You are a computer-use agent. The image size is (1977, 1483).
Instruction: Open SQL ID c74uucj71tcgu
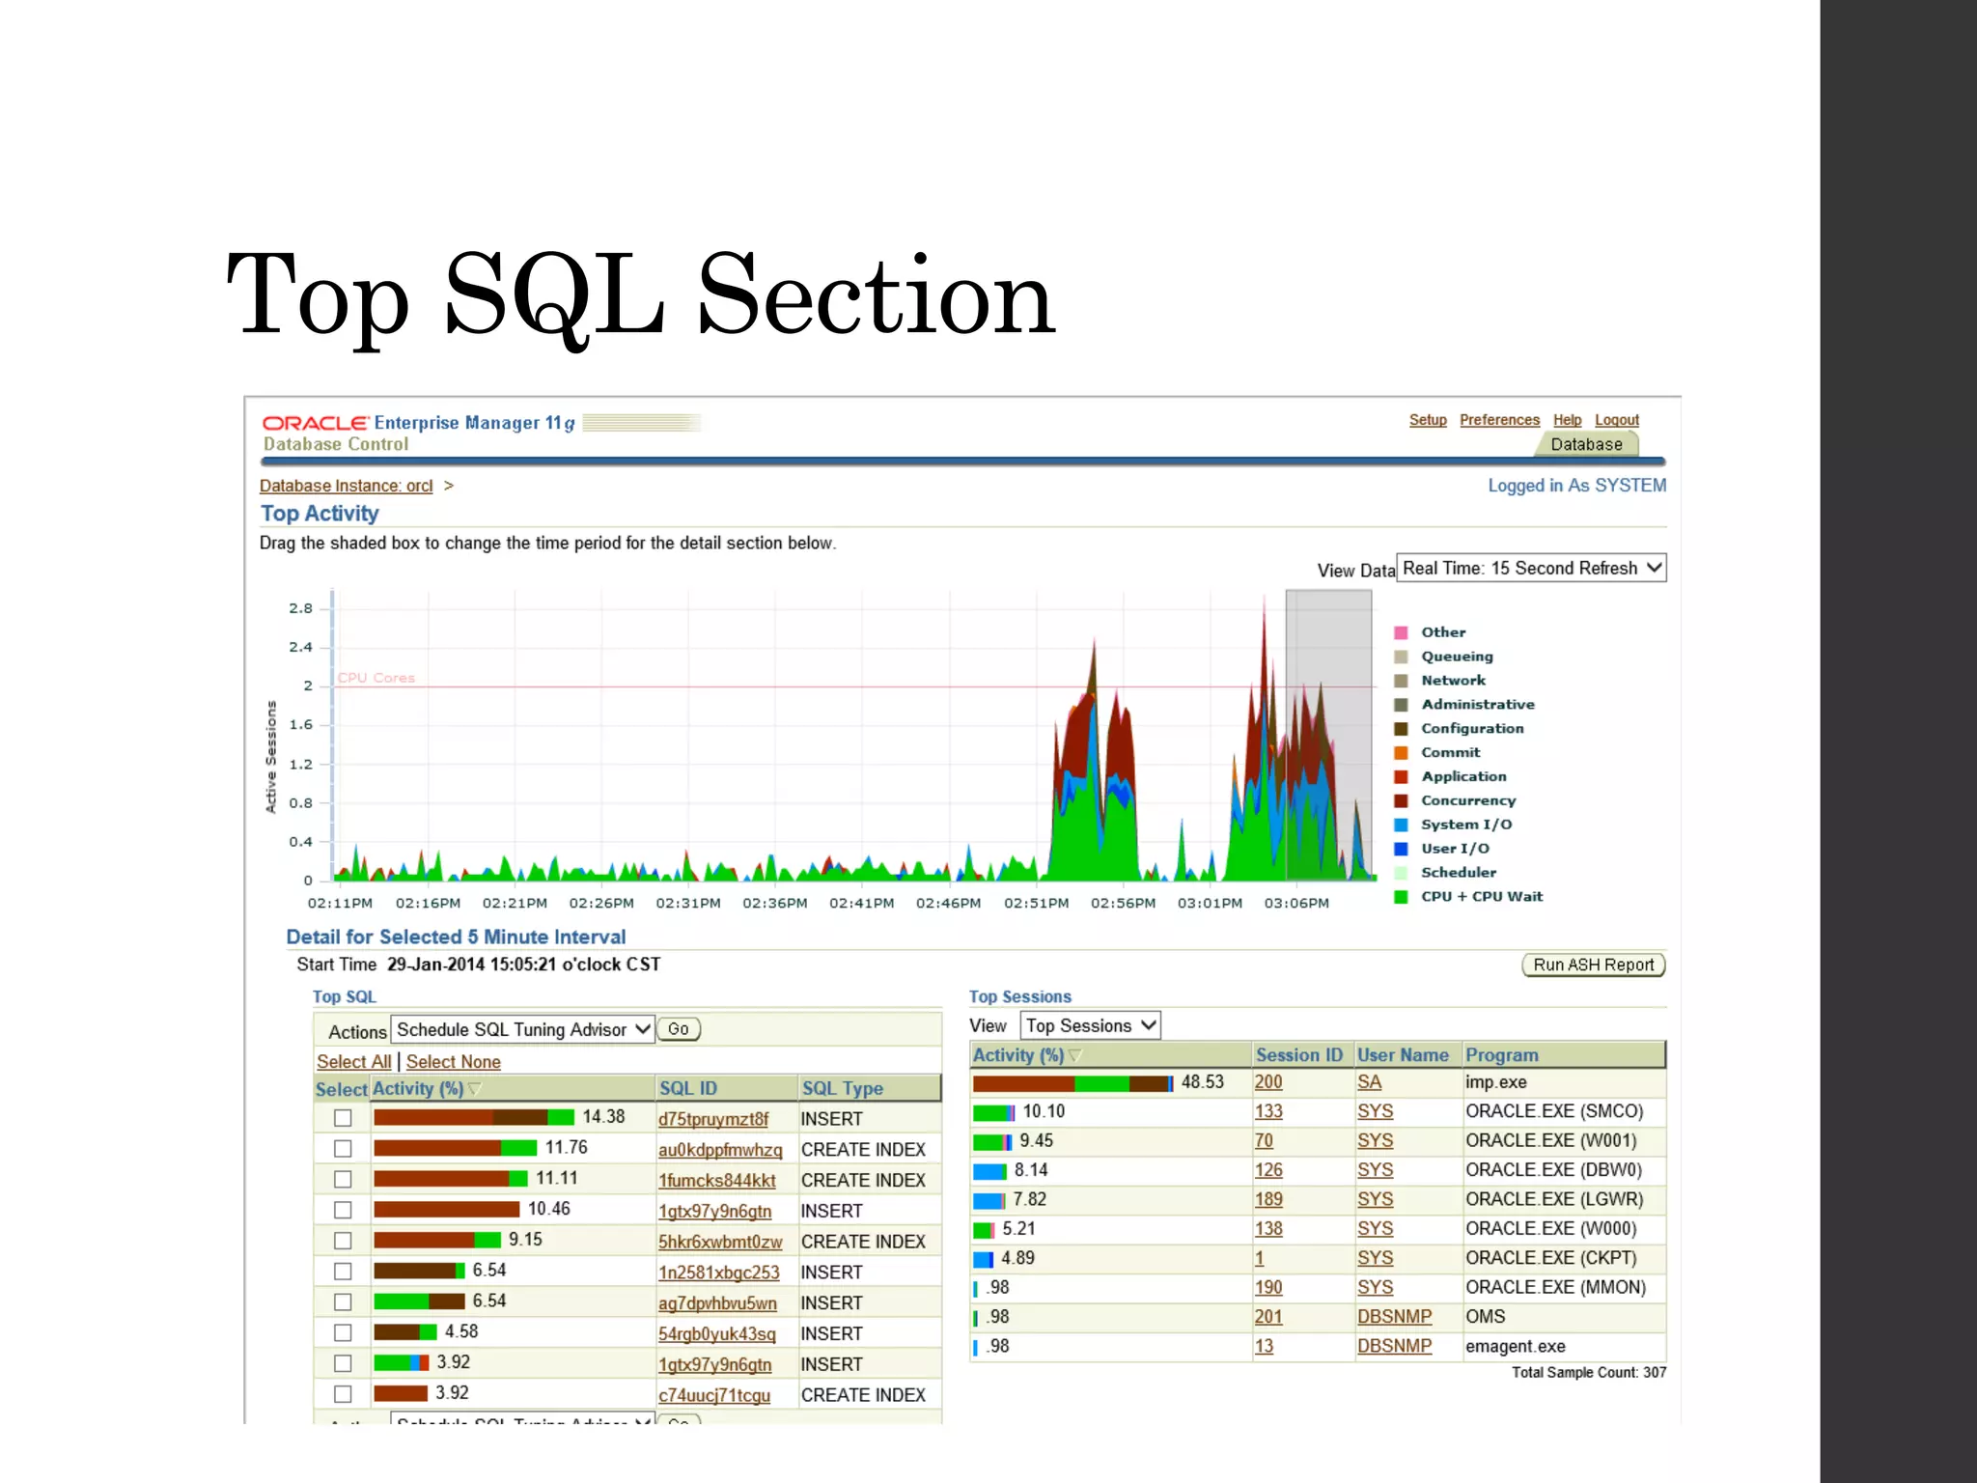[714, 1395]
